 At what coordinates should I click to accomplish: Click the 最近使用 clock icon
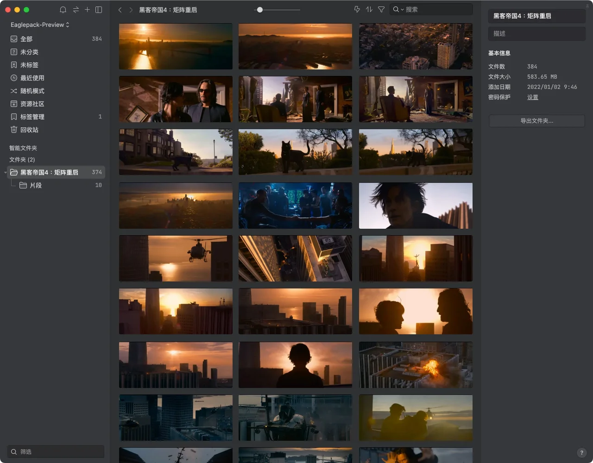14,78
